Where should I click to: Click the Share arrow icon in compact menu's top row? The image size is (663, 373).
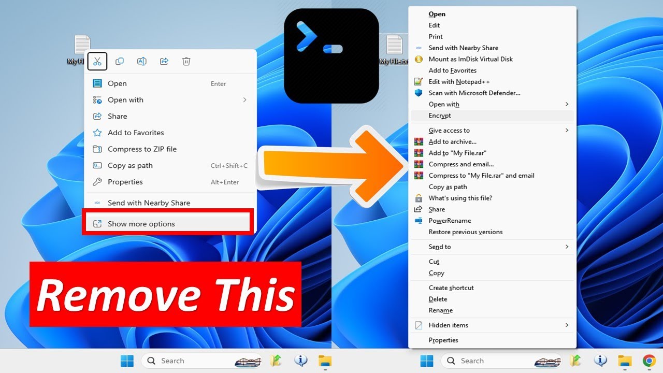[164, 62]
